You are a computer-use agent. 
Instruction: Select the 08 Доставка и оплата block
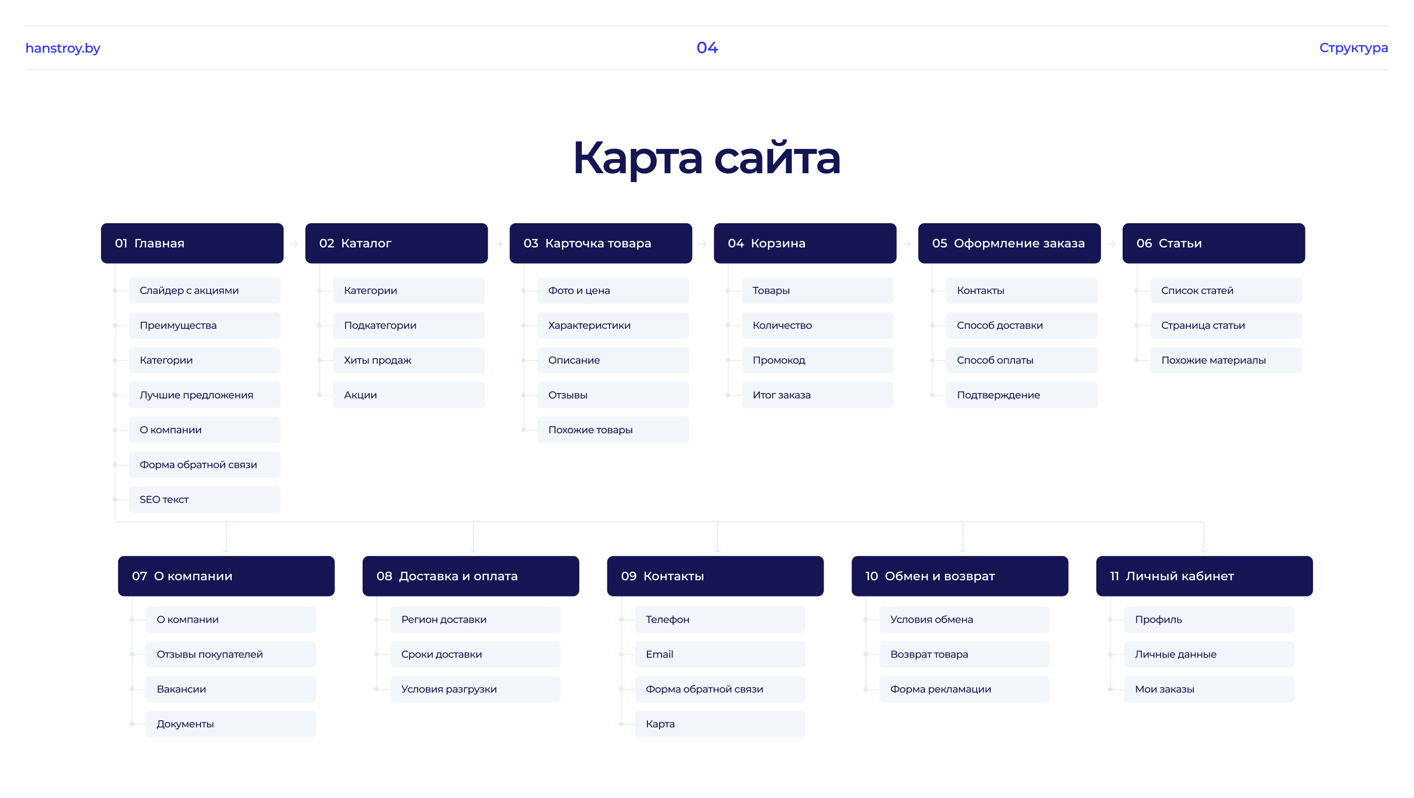(x=471, y=576)
